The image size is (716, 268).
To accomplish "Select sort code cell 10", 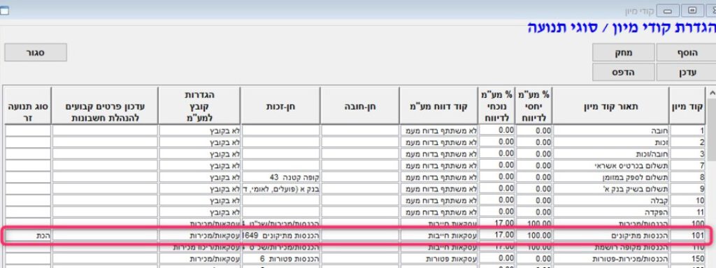I will [x=688, y=200].
